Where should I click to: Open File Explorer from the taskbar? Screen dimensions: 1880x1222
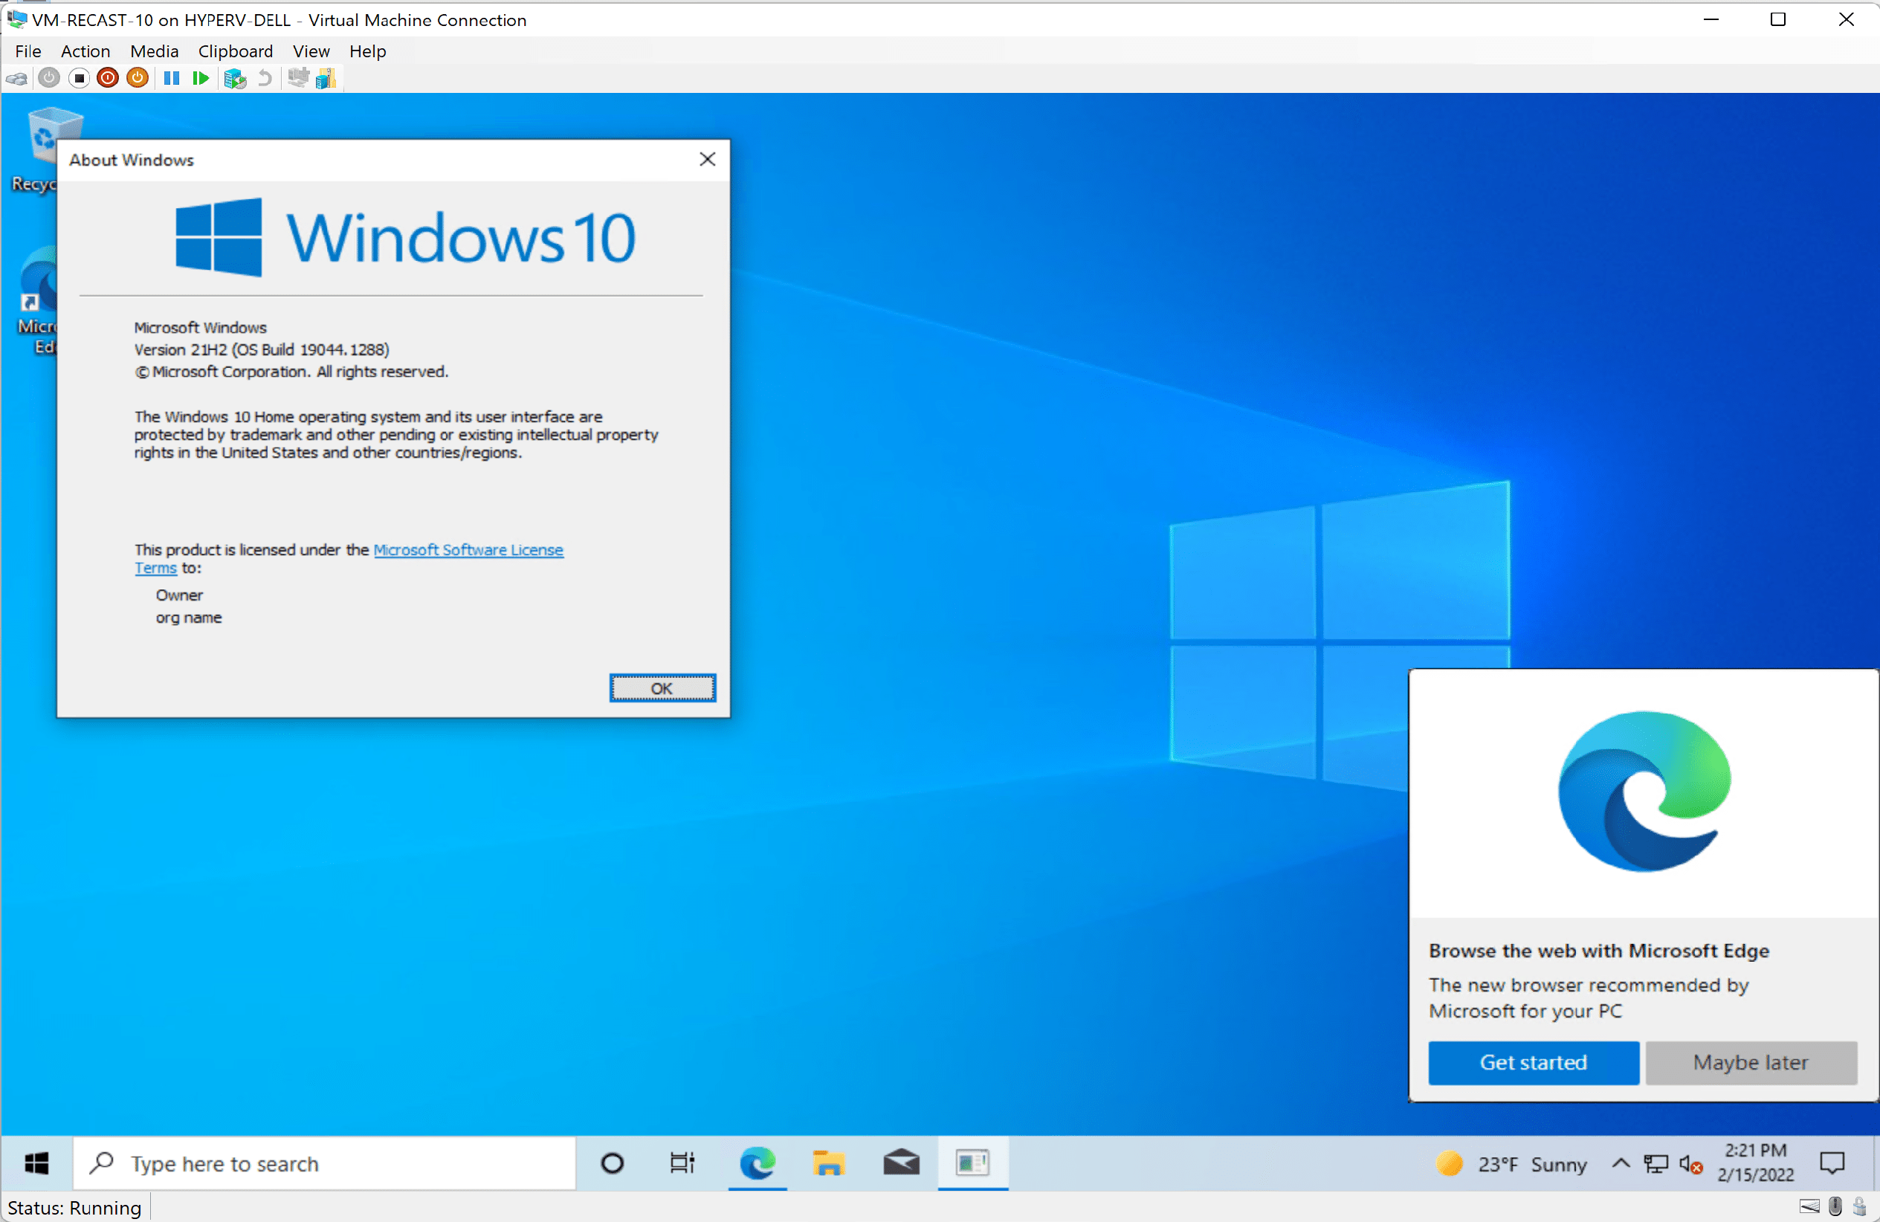coord(829,1163)
